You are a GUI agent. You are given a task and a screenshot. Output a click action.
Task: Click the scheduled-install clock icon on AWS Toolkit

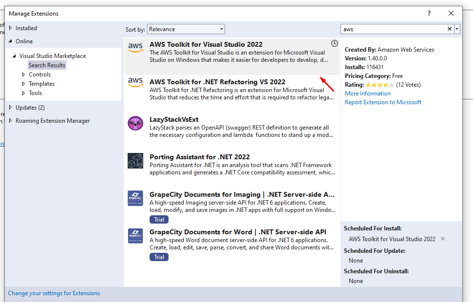(x=334, y=43)
